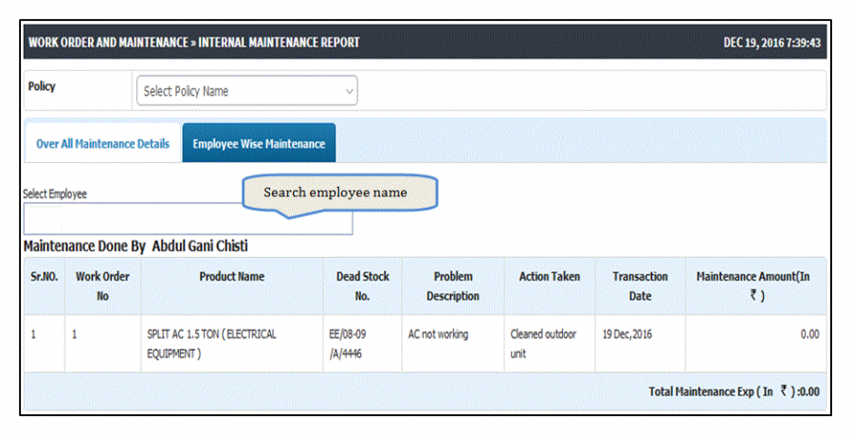Image resolution: width=853 pixels, height=438 pixels.
Task: Click the Work Order No column header
Action: click(x=102, y=286)
